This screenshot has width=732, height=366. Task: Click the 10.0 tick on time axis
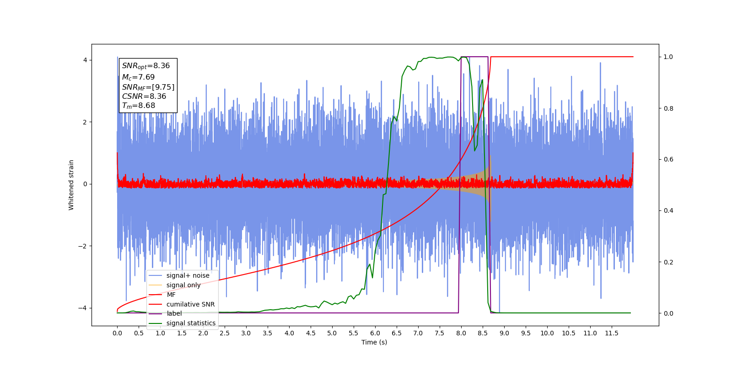pos(547,333)
